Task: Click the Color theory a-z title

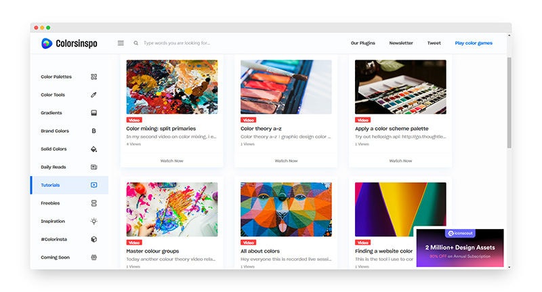Action: pos(261,129)
